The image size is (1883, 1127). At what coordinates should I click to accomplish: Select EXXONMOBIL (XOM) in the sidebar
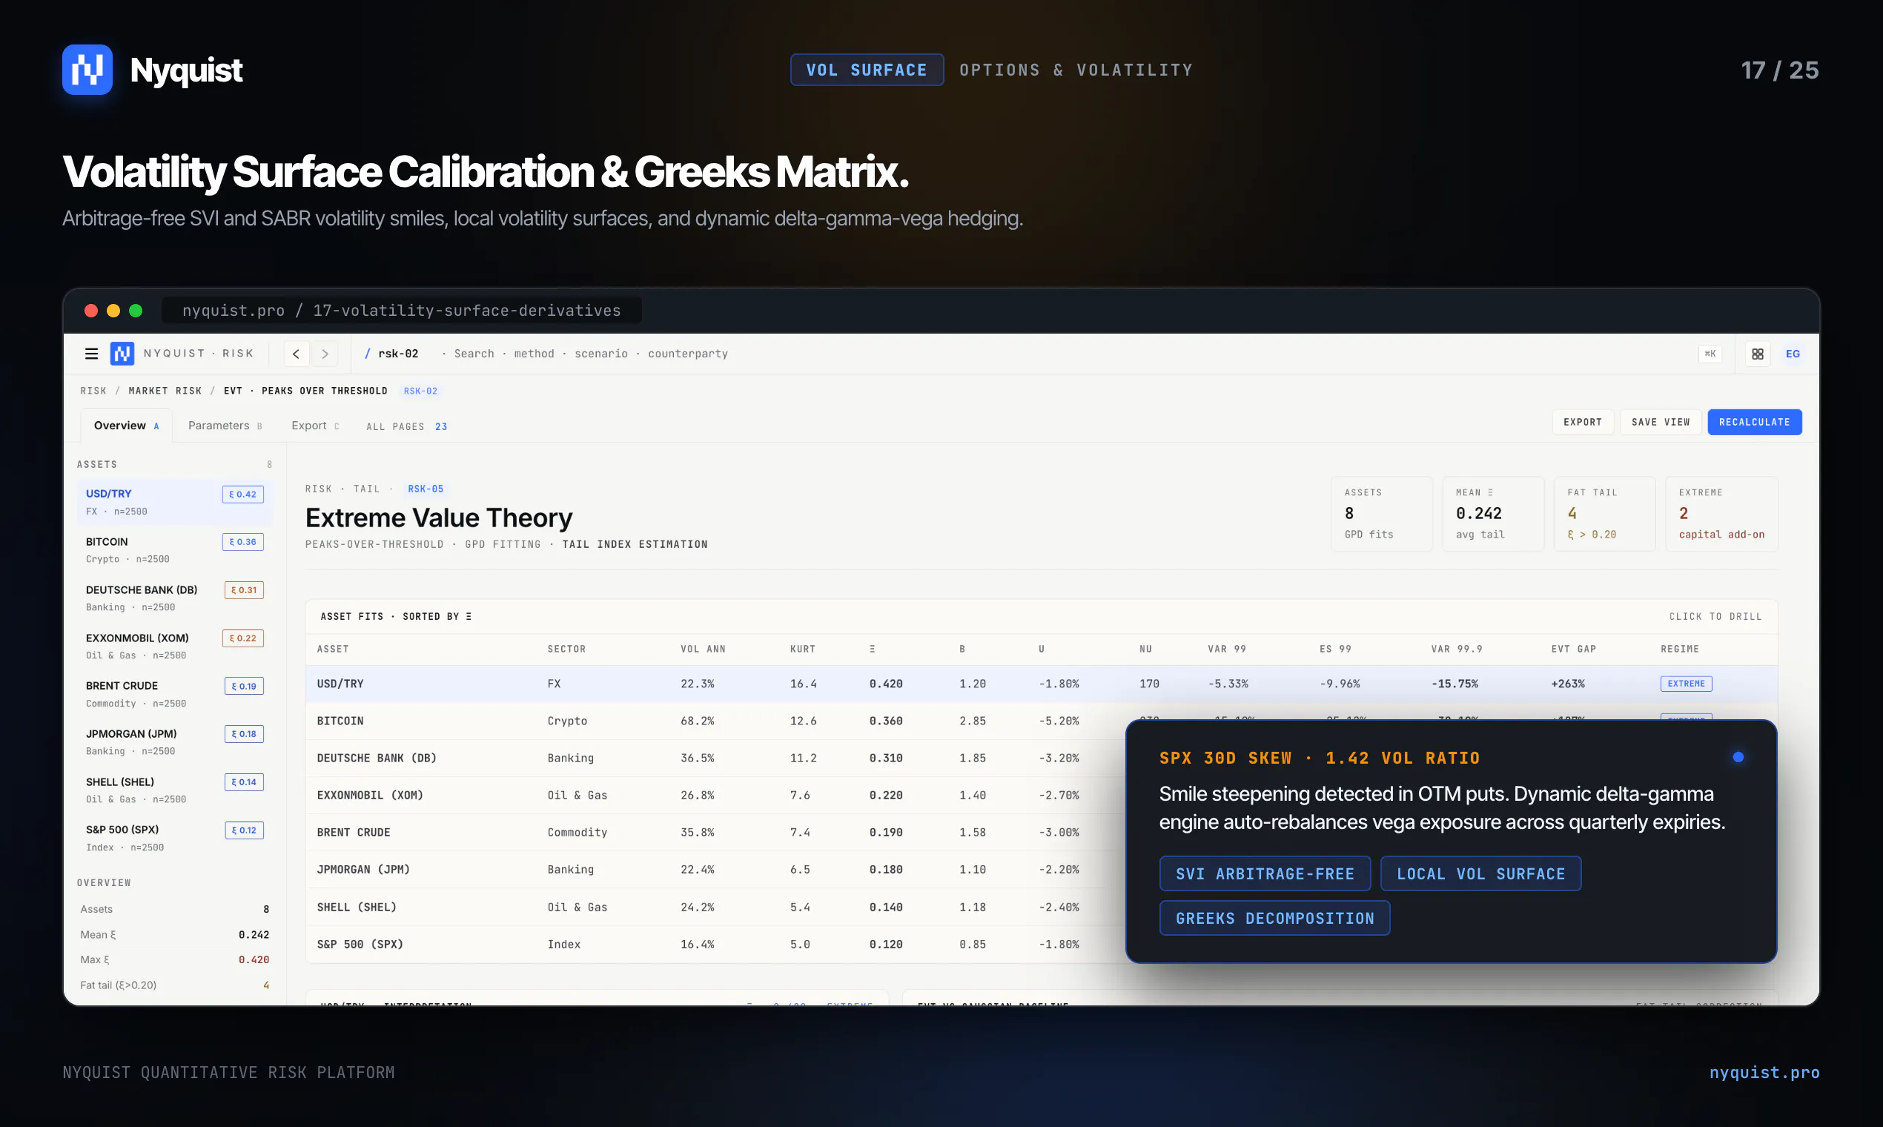point(175,647)
